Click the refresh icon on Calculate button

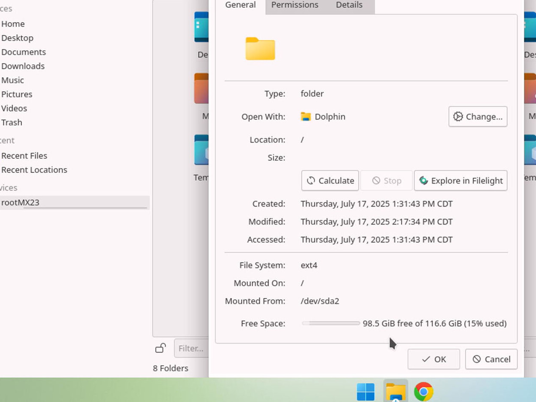(311, 181)
